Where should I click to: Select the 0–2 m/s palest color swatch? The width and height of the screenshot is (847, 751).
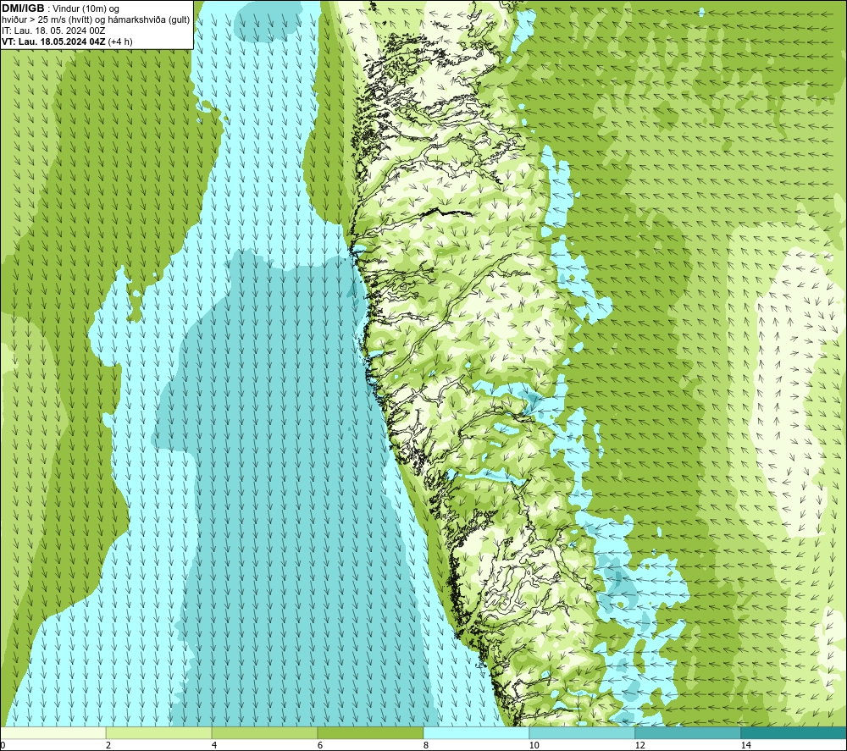point(53,733)
